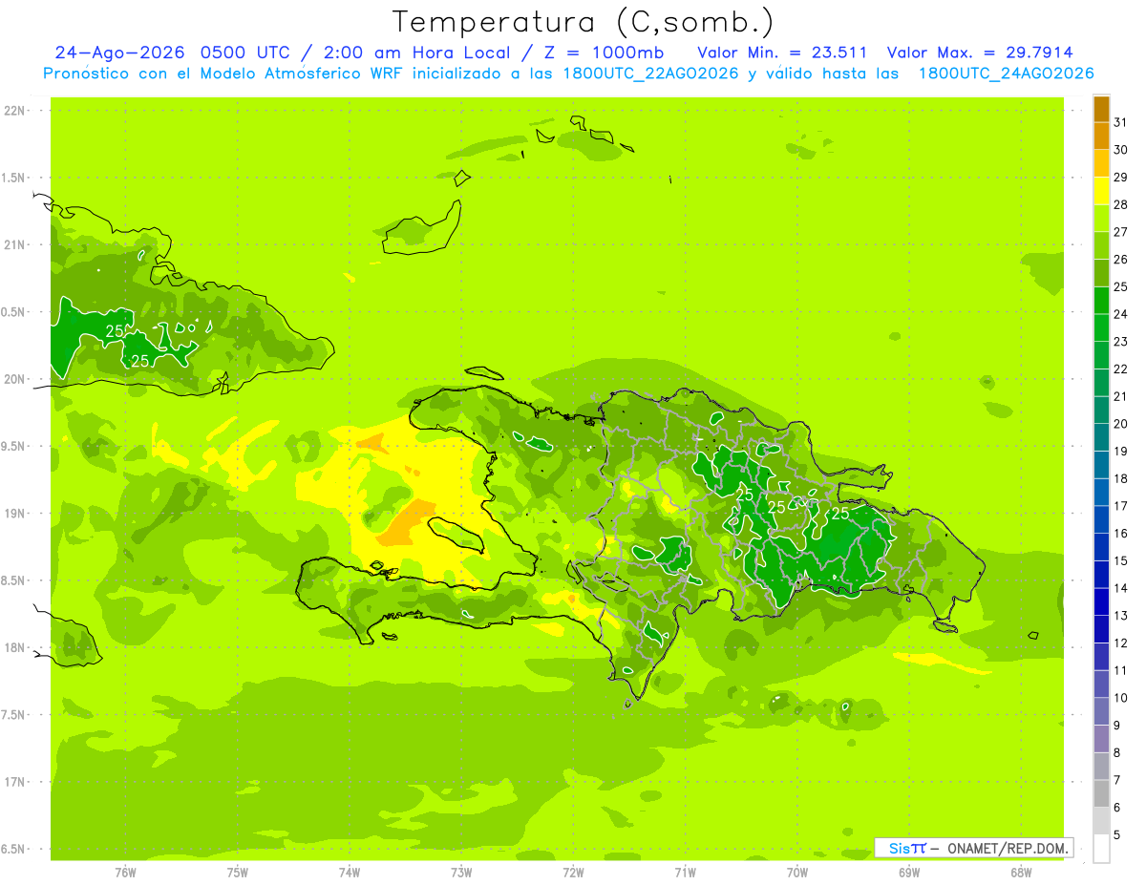
Task: Click the legend value "30"
Action: (x=1120, y=150)
